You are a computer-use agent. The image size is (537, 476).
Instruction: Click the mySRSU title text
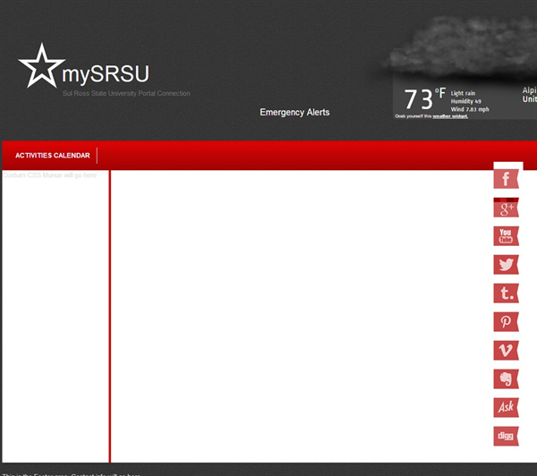[x=106, y=73]
